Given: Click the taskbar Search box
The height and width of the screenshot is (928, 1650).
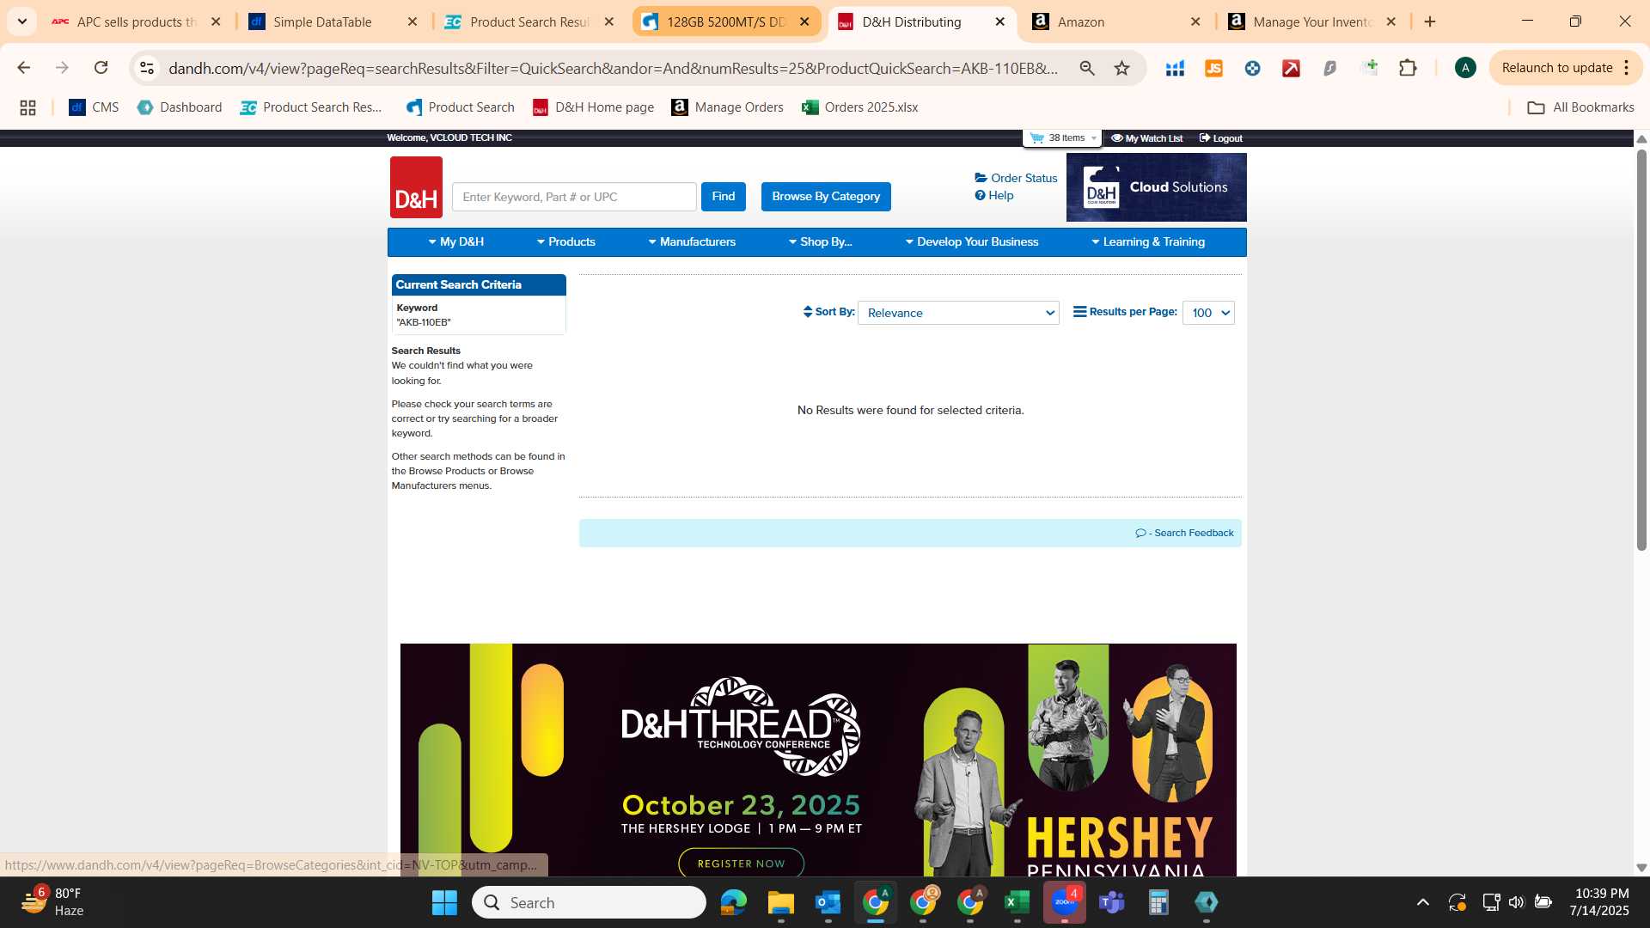Looking at the screenshot, I should coord(589,902).
